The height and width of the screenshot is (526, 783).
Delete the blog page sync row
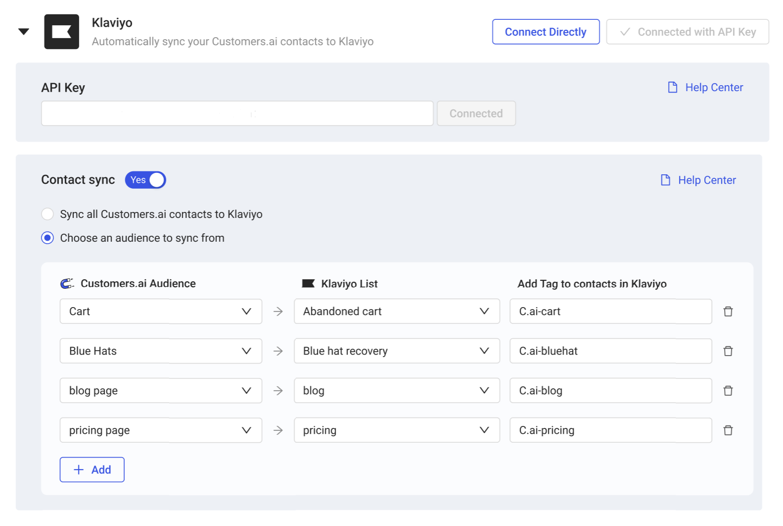(x=728, y=391)
